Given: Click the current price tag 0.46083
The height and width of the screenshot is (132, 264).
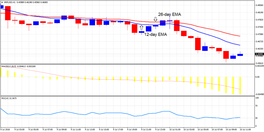Looking at the screenshot, I should [x=259, y=54].
